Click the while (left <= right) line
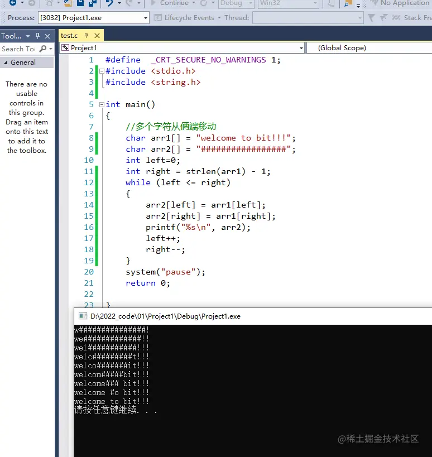 [x=178, y=182]
